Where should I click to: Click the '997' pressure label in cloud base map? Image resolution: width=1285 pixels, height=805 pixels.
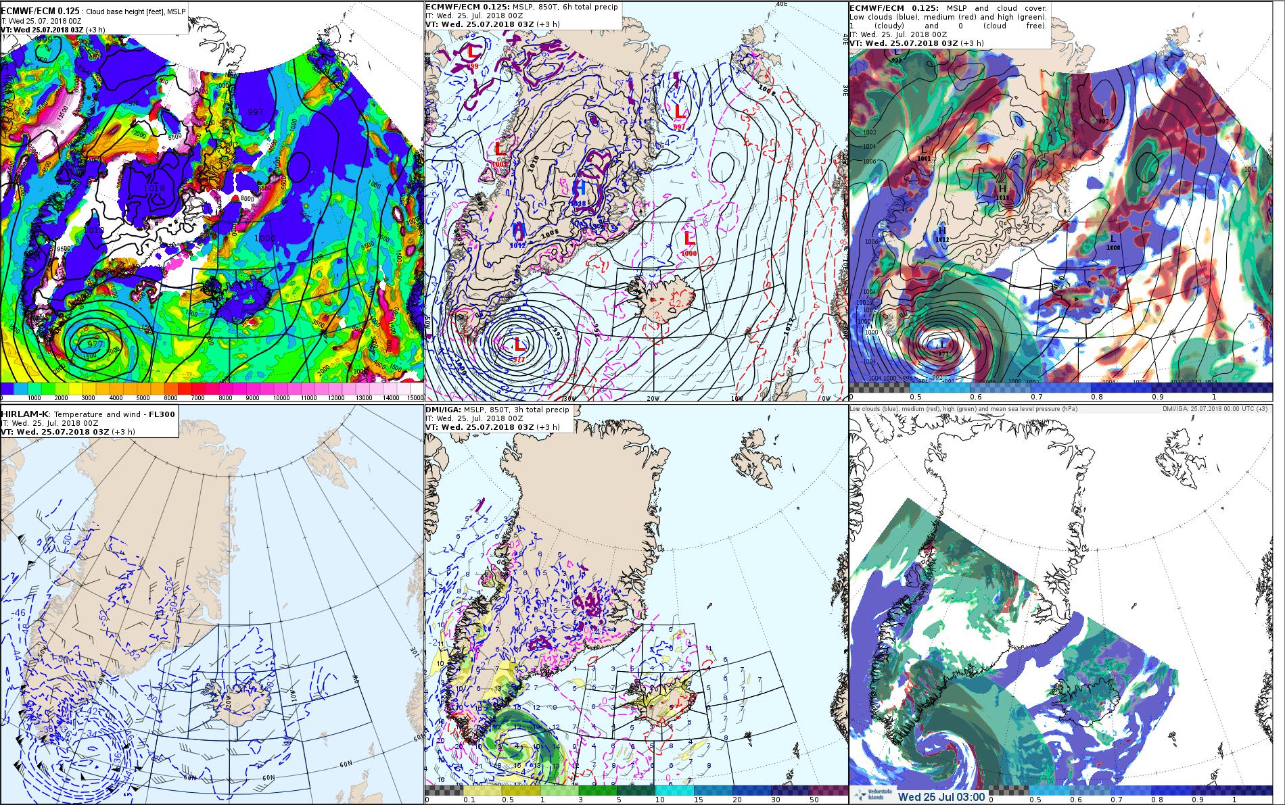click(x=256, y=112)
